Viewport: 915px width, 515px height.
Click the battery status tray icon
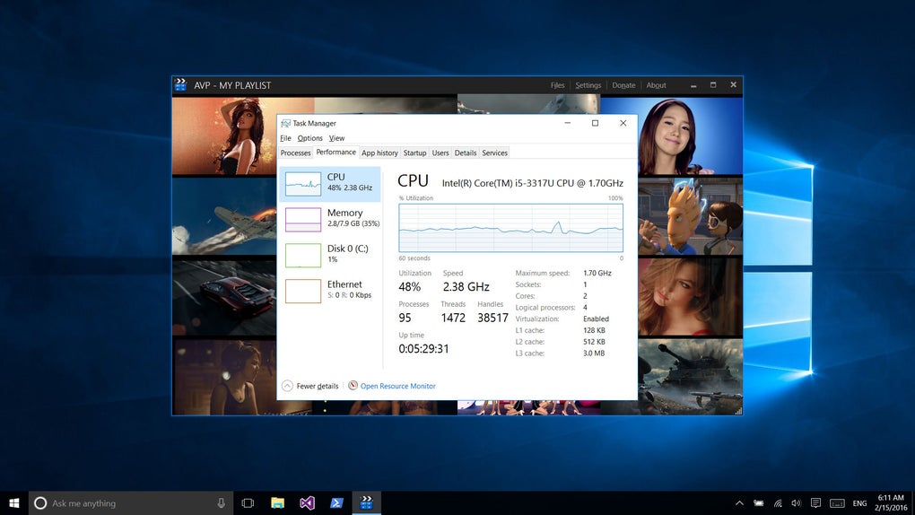pos(759,502)
